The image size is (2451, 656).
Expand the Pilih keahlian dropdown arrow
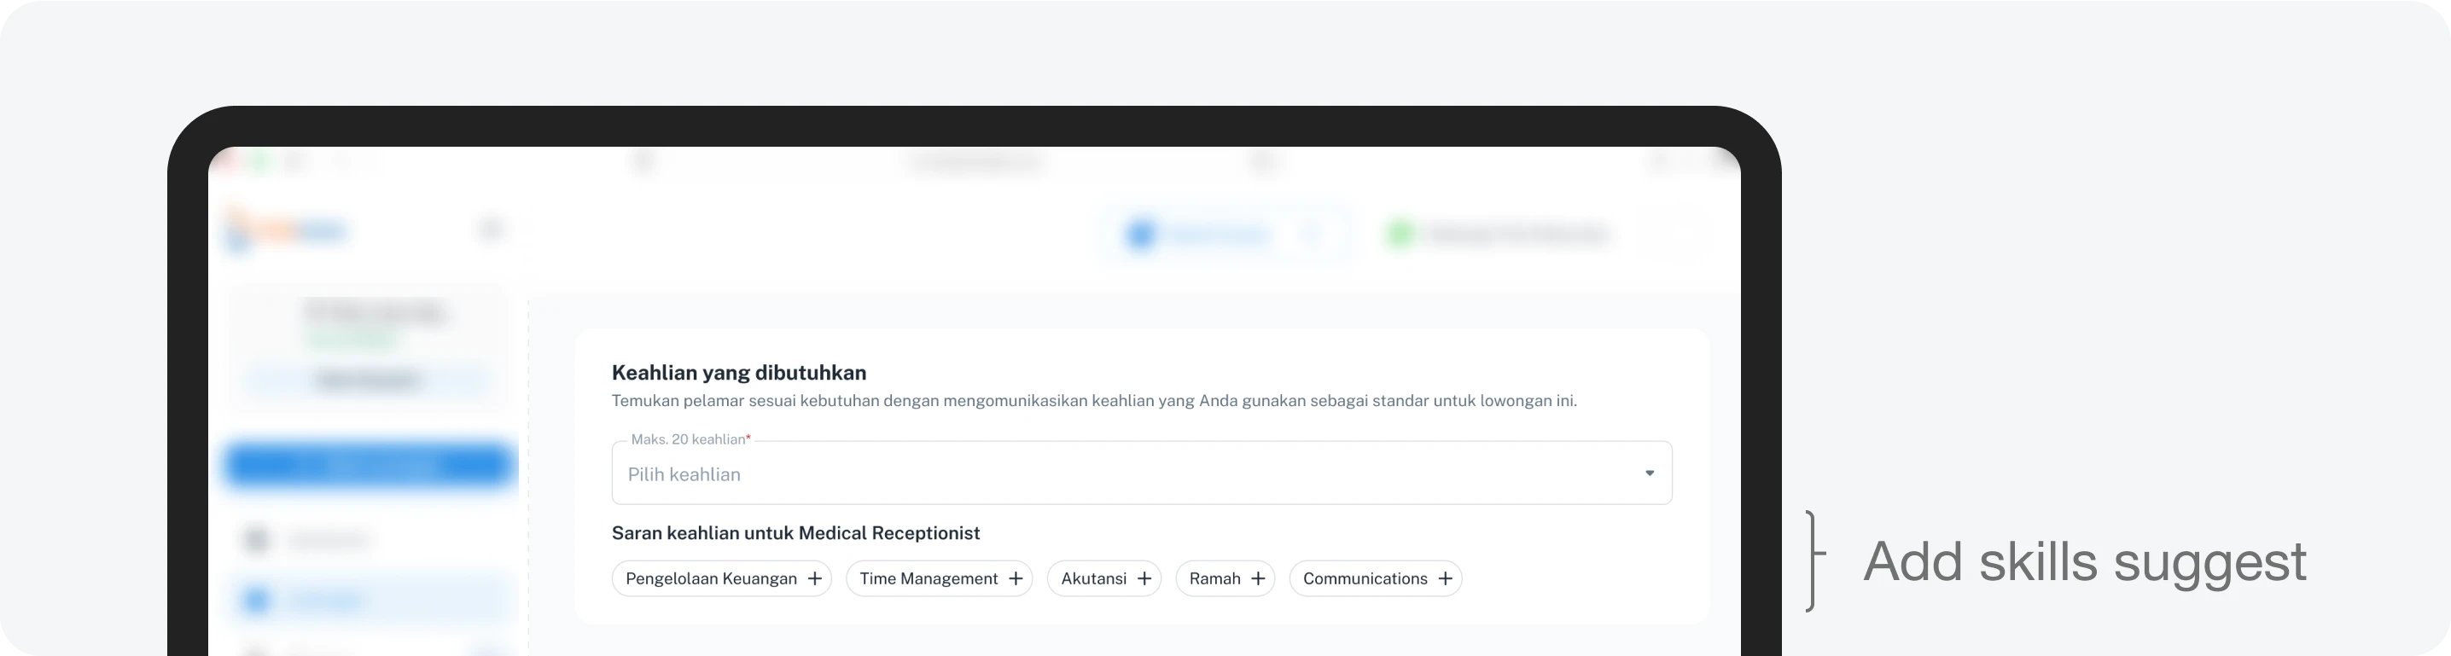point(1649,473)
